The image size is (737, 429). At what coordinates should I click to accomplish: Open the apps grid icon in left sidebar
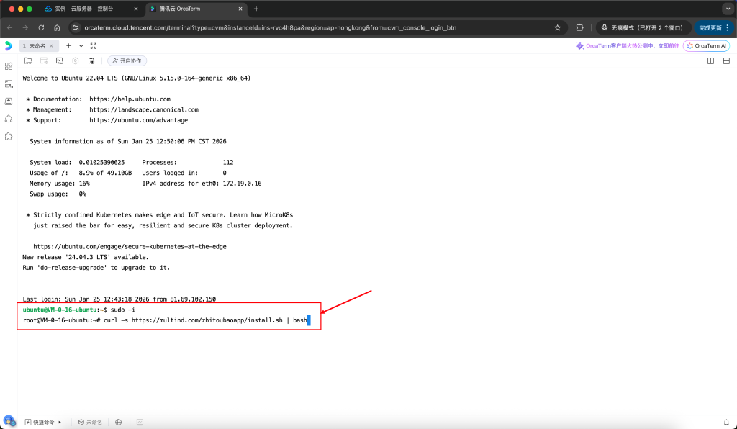click(9, 66)
